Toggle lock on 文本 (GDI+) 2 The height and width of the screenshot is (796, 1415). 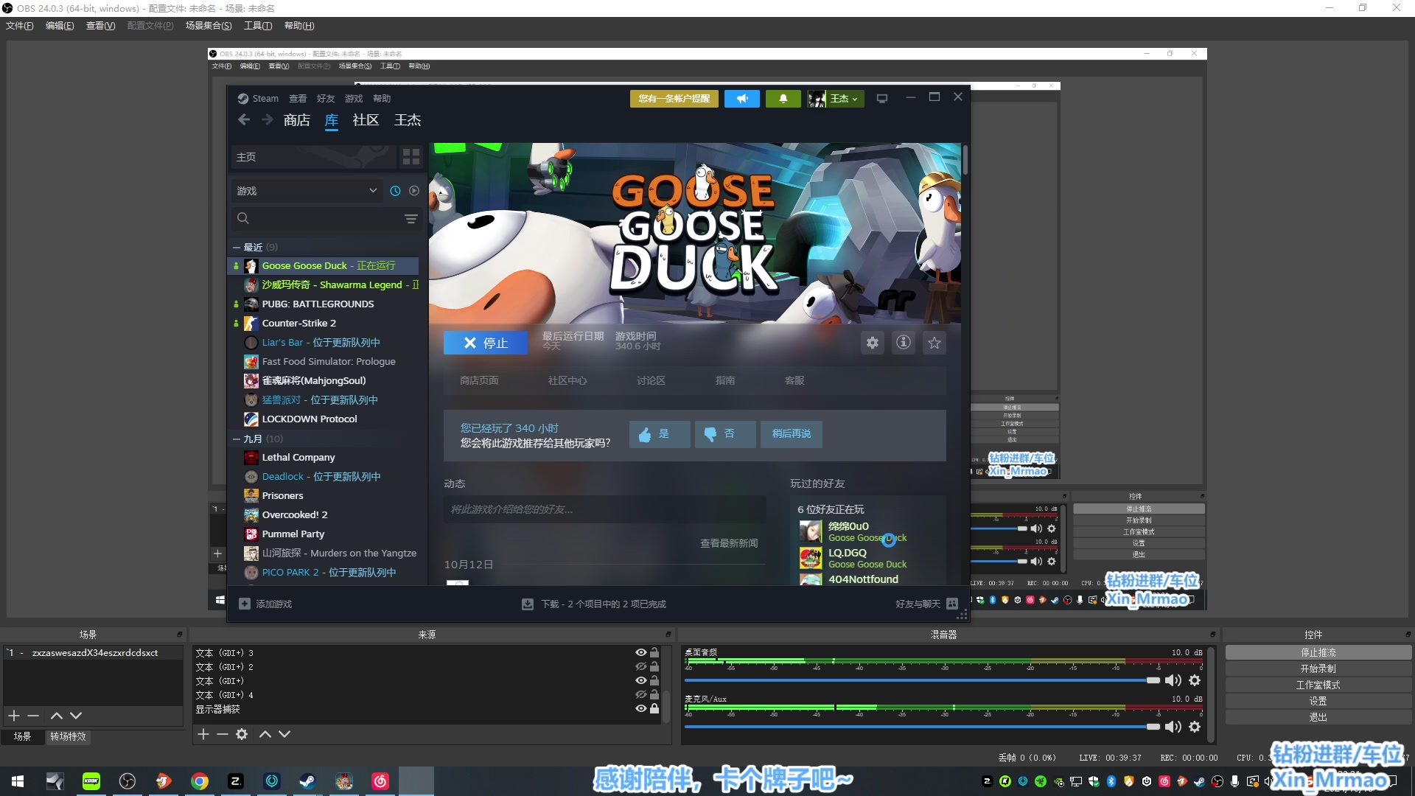654,667
